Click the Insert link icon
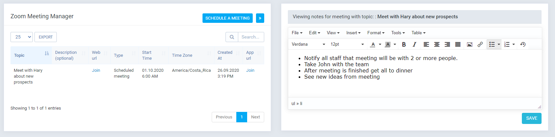 click(480, 44)
